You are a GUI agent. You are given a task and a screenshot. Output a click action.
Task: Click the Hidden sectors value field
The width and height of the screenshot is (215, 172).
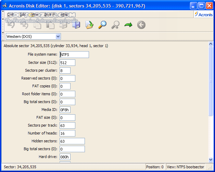click(x=72, y=141)
